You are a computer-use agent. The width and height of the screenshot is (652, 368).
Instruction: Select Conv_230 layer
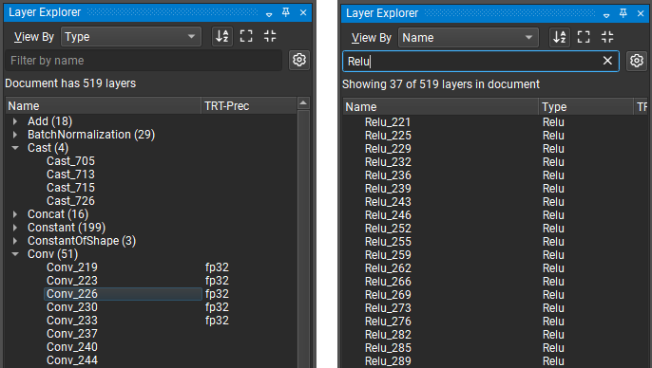[x=72, y=307]
